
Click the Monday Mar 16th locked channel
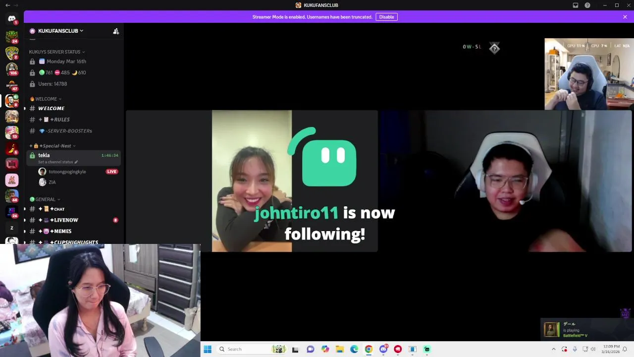[74, 61]
